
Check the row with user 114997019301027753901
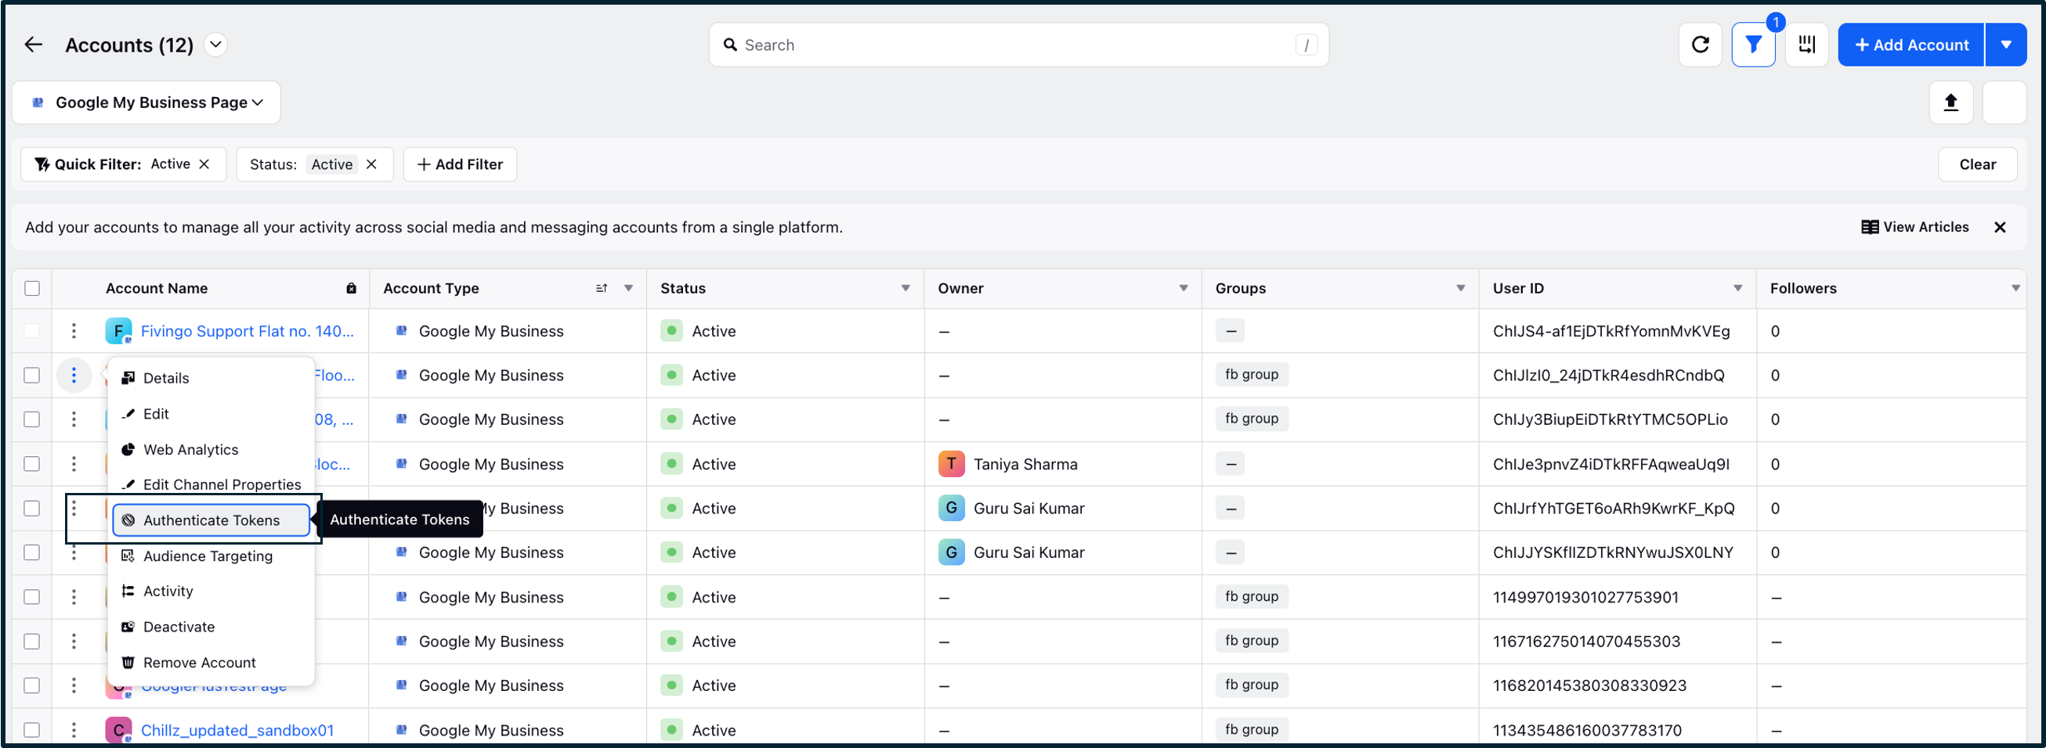pos(32,596)
